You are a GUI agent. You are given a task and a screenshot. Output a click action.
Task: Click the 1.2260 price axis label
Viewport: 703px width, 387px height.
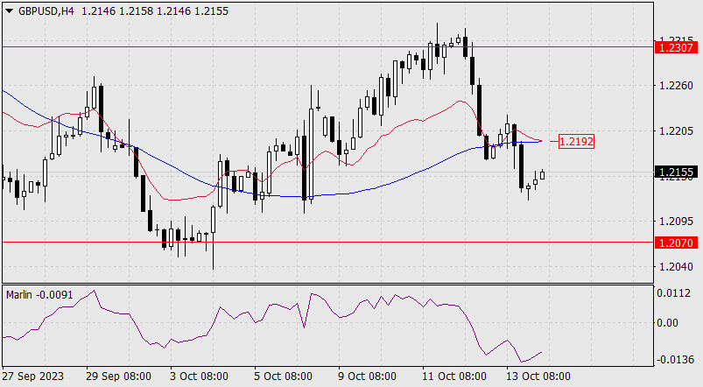pos(677,85)
